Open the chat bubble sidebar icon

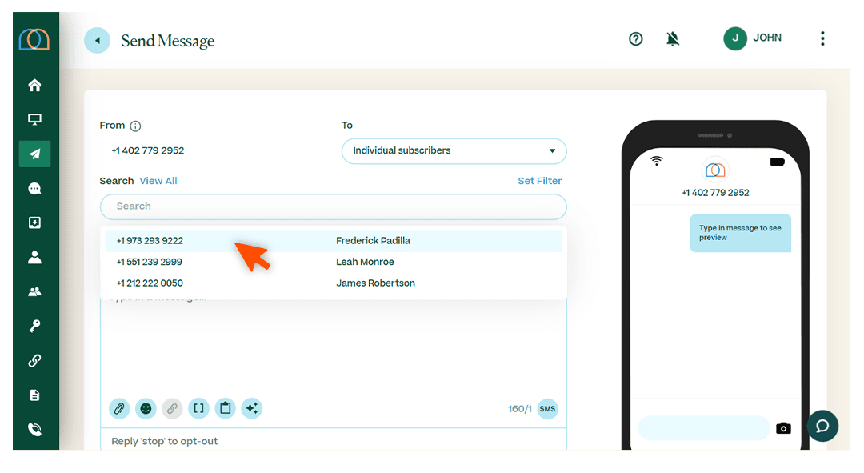34,189
